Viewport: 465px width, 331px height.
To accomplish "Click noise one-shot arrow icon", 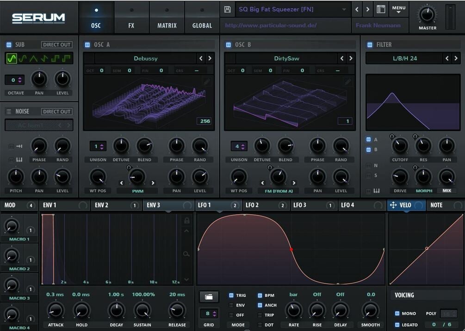I will 19,146.
